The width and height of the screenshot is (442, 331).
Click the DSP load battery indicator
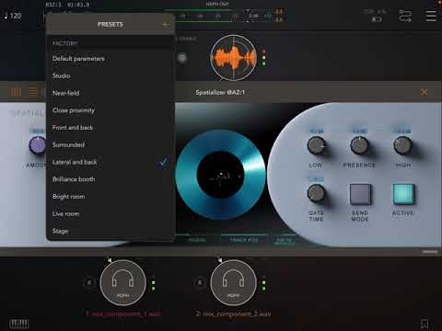[x=376, y=16]
